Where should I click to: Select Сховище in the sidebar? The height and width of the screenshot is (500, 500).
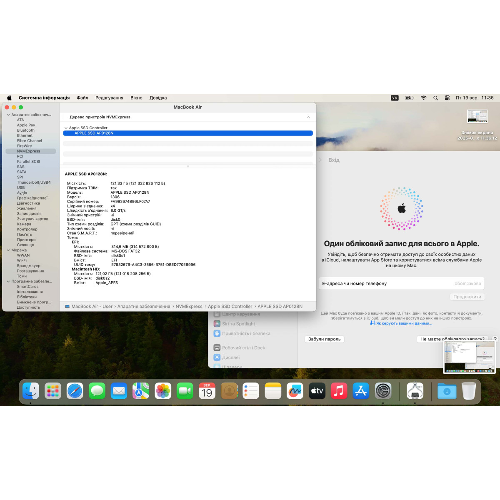coord(25,245)
